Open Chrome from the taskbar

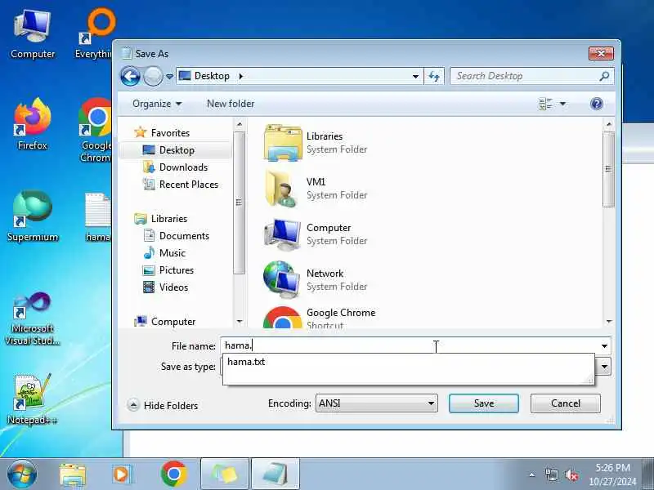point(174,474)
